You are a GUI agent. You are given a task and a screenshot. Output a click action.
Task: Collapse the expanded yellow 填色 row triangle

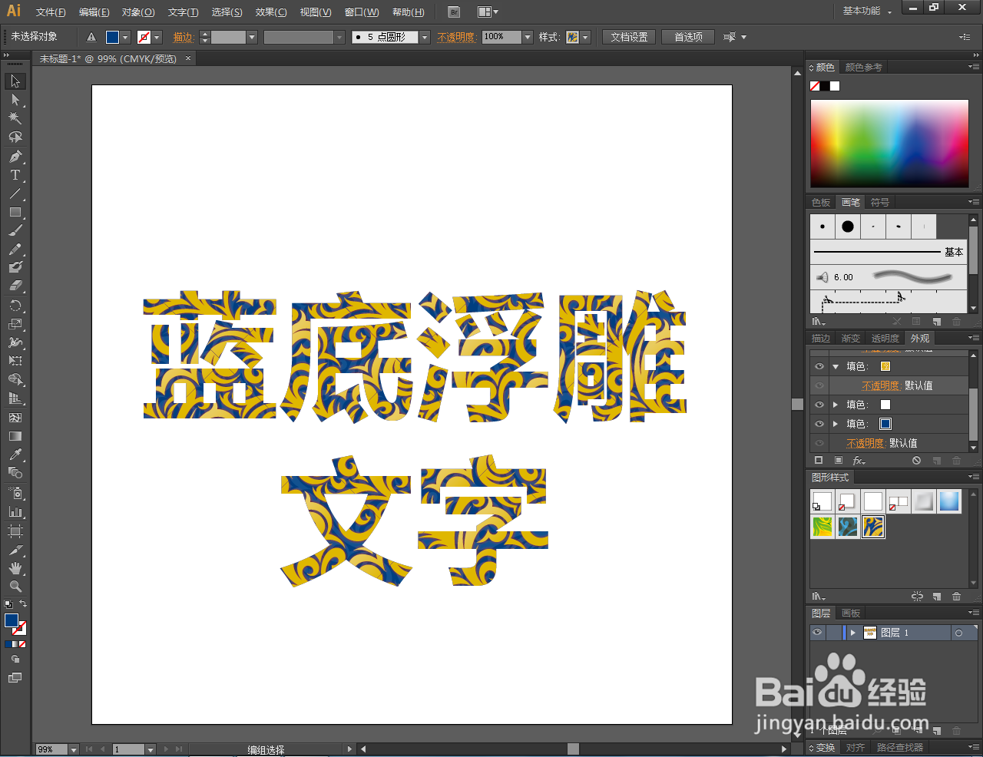tap(836, 366)
